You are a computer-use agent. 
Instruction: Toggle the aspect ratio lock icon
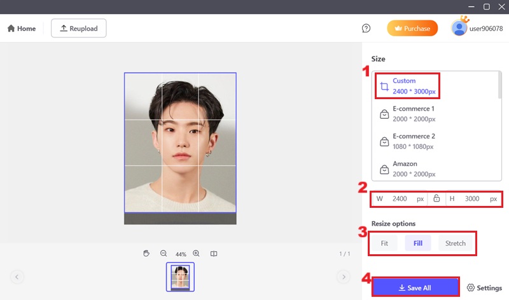pos(436,198)
